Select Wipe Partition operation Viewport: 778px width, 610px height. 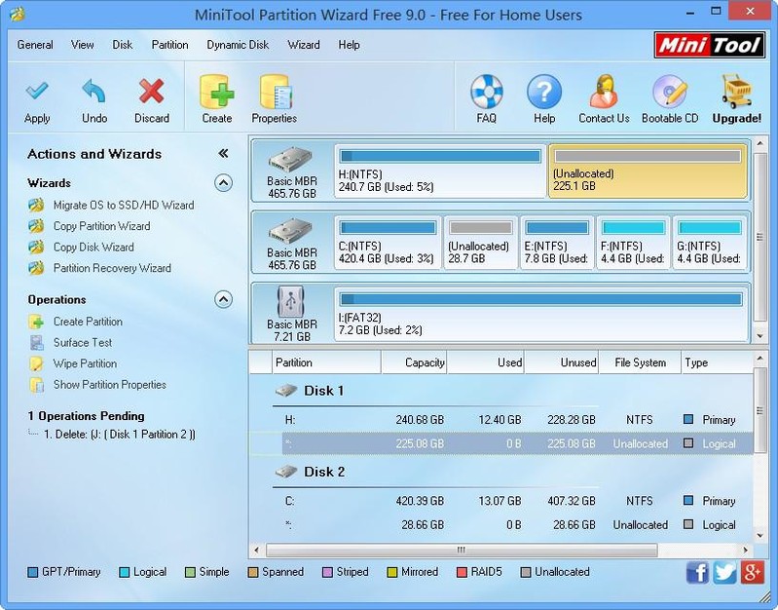coord(85,363)
